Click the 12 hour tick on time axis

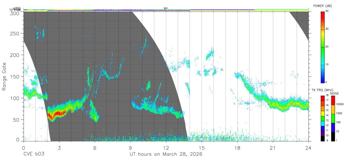point(166,148)
